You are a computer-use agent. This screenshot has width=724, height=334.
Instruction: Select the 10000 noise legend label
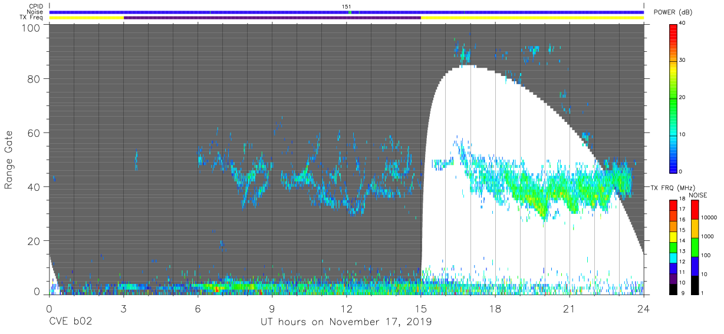coord(709,217)
